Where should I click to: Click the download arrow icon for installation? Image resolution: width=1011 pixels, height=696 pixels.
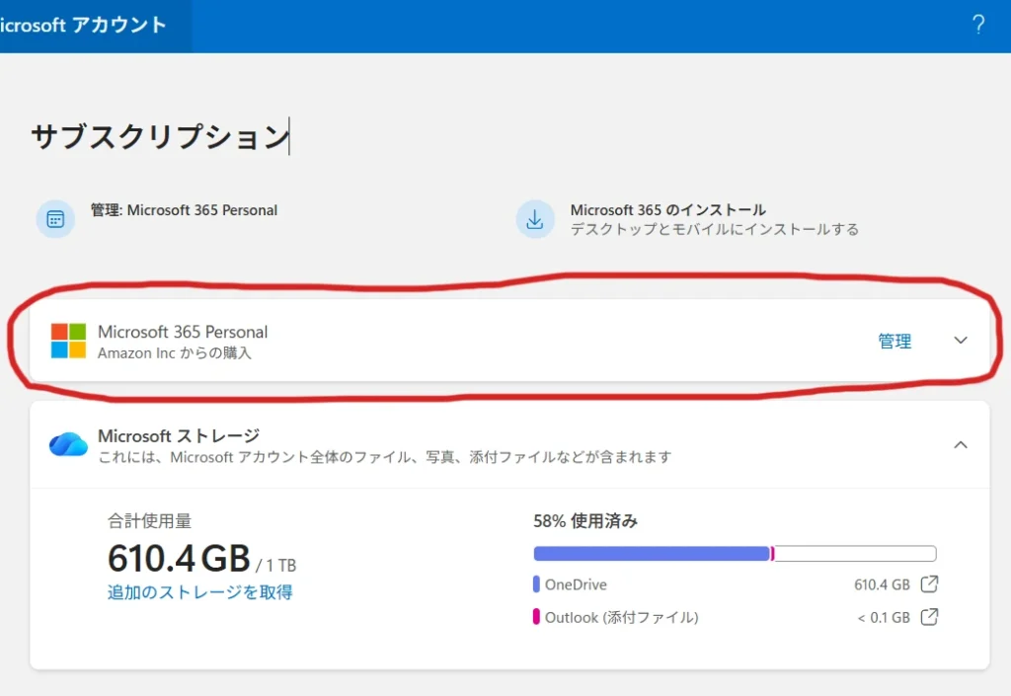coord(535,219)
